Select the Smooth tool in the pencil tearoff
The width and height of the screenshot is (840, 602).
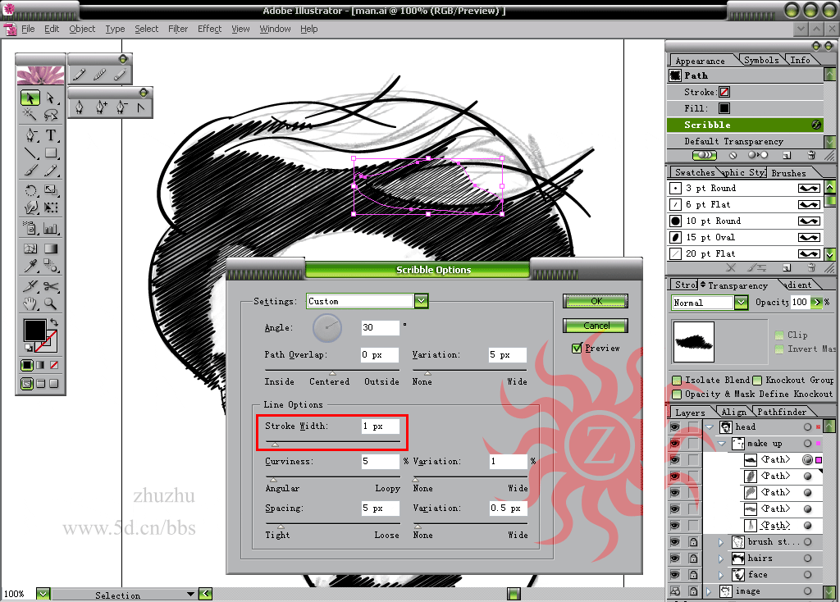(x=99, y=75)
